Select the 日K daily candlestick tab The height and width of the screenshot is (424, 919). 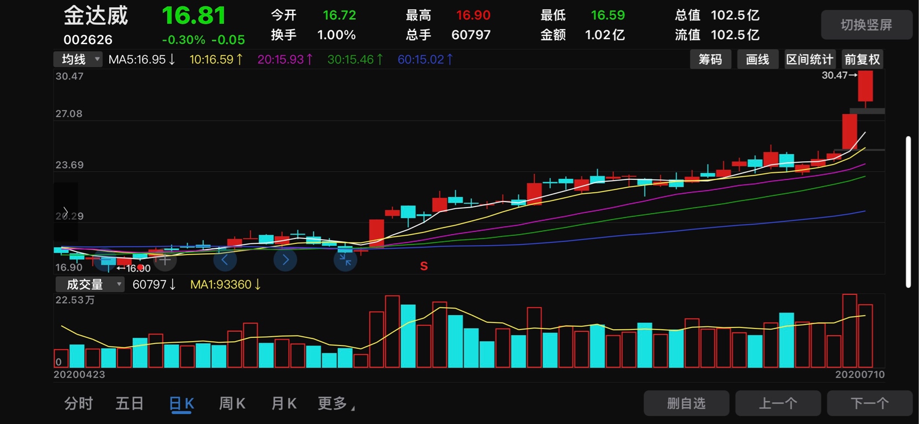click(182, 404)
